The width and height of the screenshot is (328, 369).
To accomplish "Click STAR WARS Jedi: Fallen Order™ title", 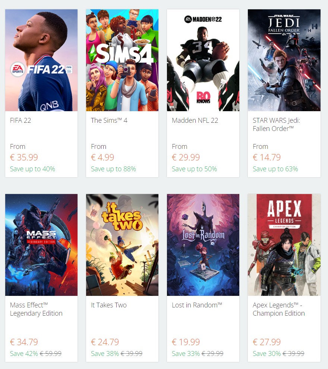I will click(276, 125).
